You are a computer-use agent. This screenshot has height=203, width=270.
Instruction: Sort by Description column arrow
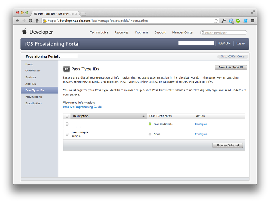click(143, 116)
